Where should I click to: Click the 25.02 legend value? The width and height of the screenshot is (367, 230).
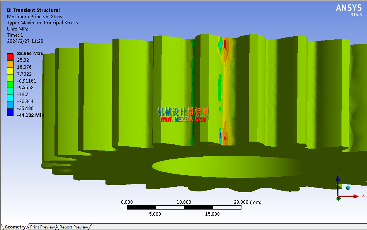tap(23, 60)
